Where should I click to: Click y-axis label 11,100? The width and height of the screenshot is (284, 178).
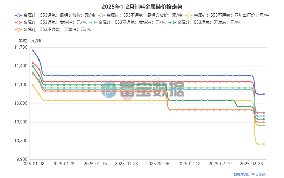tap(21, 85)
